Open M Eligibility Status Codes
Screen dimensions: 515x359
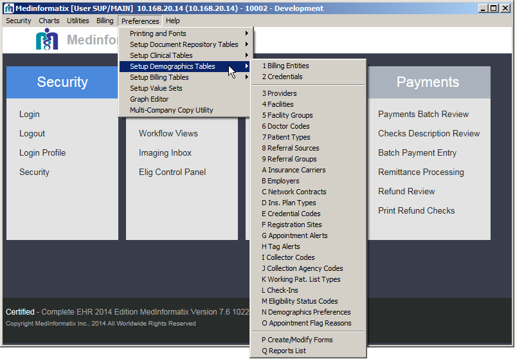308,301
